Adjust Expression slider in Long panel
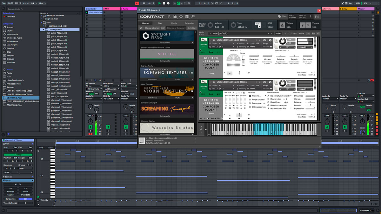Image resolution: width=381 pixels, height=214 pixels. (307, 56)
